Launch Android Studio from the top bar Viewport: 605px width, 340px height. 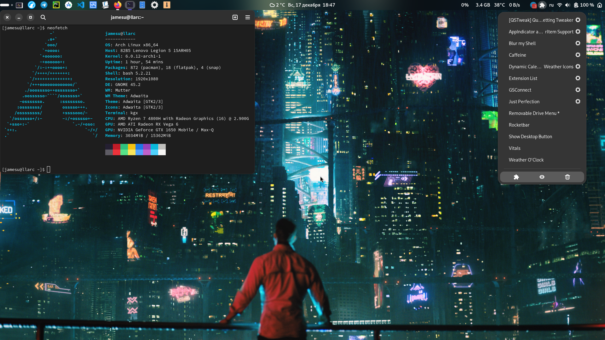(x=68, y=5)
